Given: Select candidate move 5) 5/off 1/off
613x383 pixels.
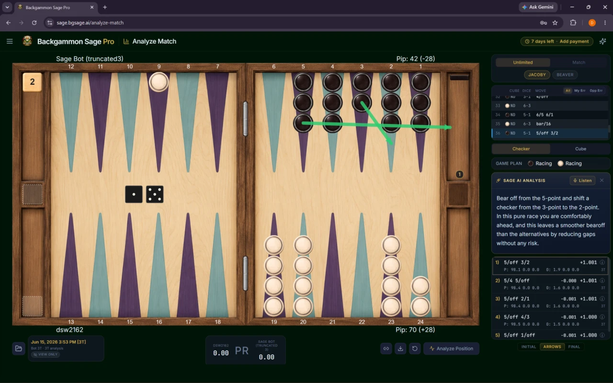Looking at the screenshot, I should click(549, 335).
